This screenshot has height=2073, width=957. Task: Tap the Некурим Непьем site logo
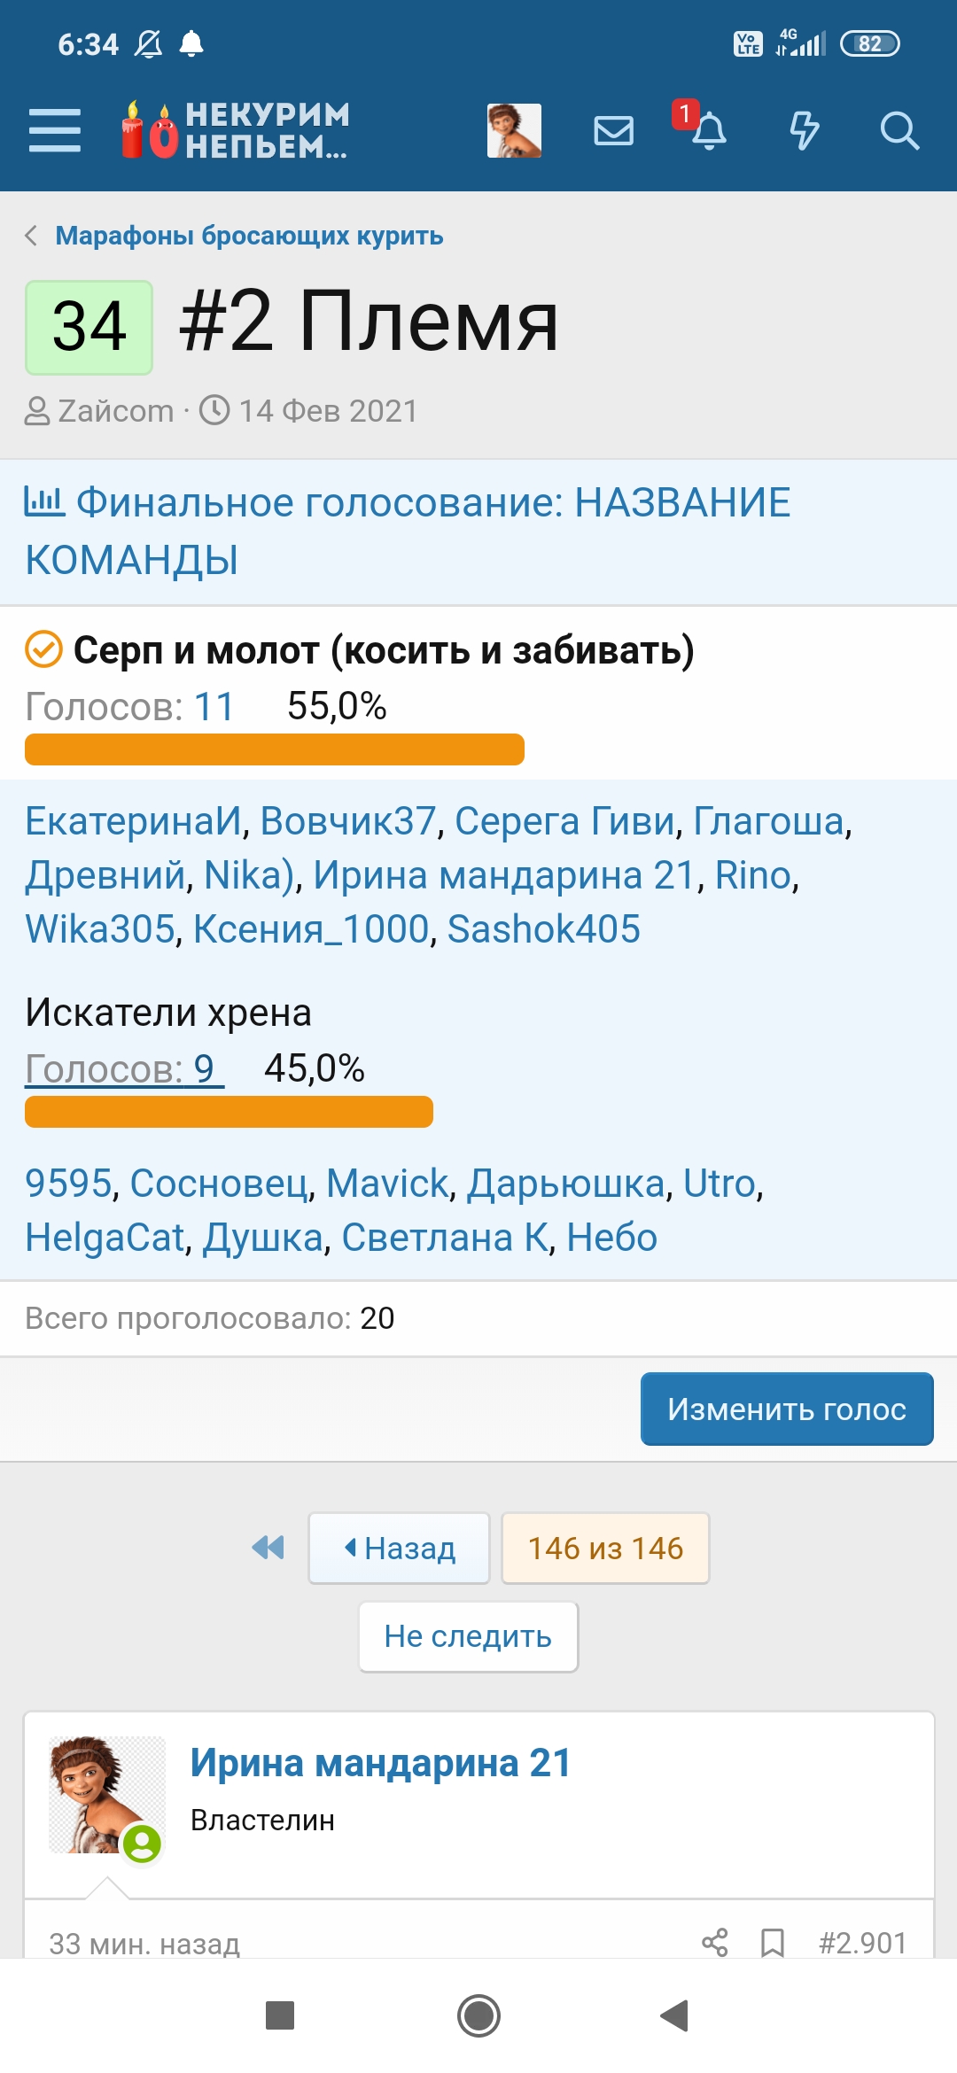coord(236,131)
